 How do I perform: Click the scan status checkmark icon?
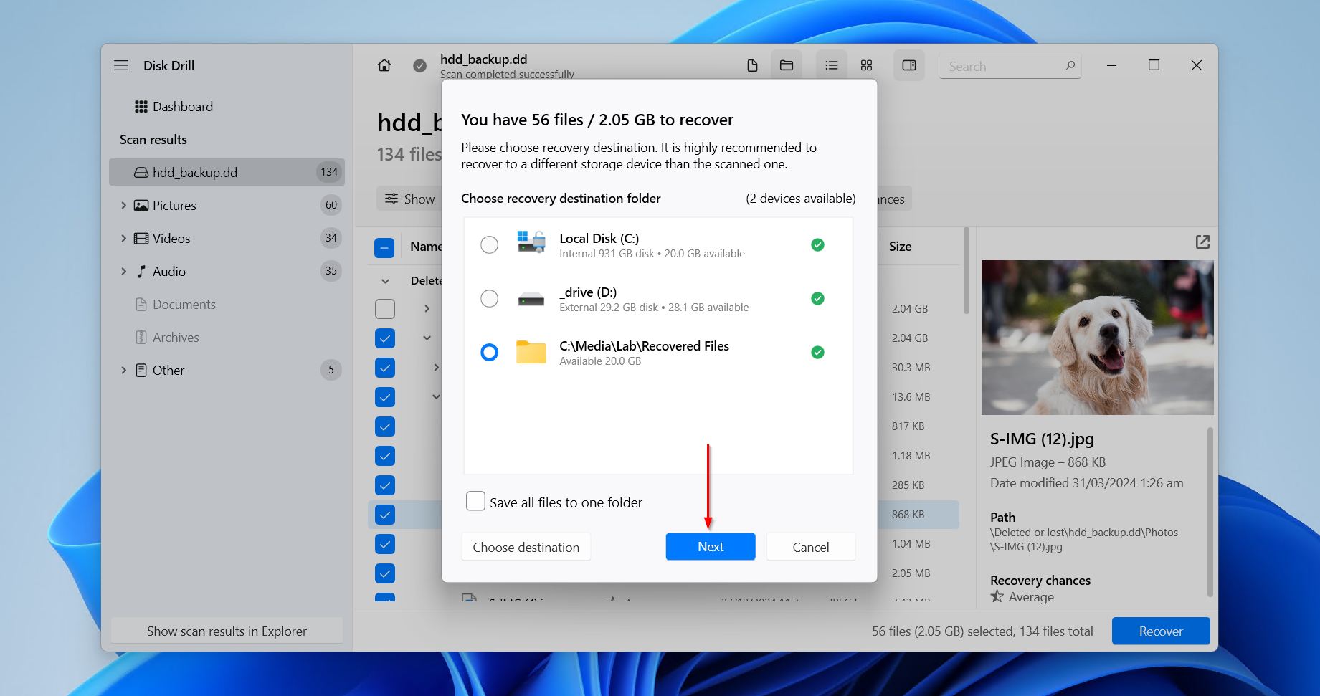[x=419, y=65]
